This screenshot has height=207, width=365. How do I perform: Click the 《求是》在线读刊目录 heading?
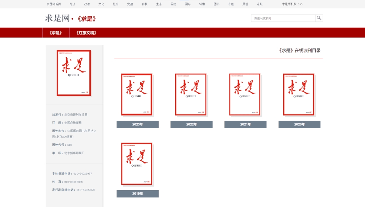click(x=300, y=50)
